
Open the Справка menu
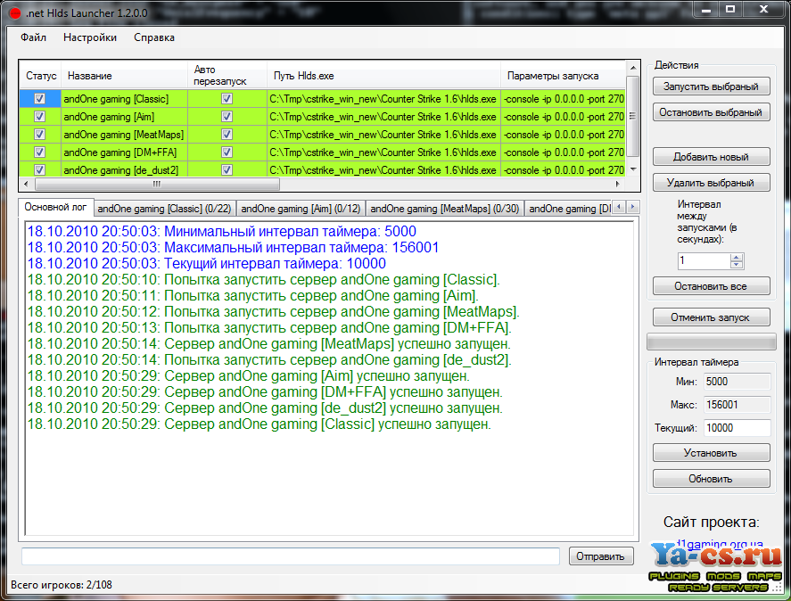point(154,37)
